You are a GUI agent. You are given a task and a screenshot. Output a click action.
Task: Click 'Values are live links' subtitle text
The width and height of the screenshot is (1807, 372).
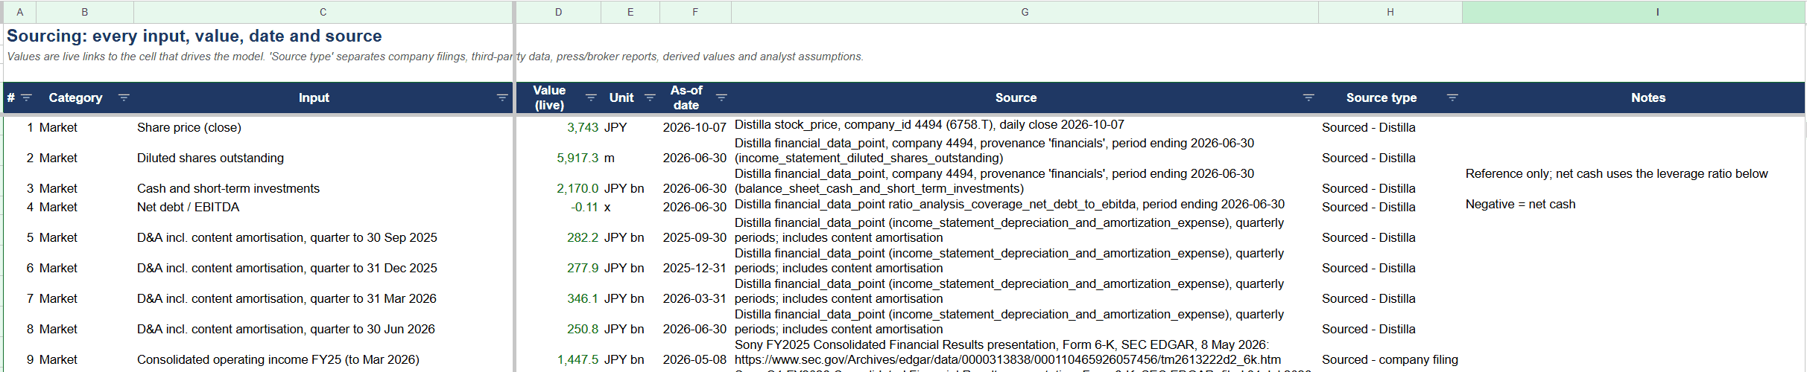click(435, 57)
